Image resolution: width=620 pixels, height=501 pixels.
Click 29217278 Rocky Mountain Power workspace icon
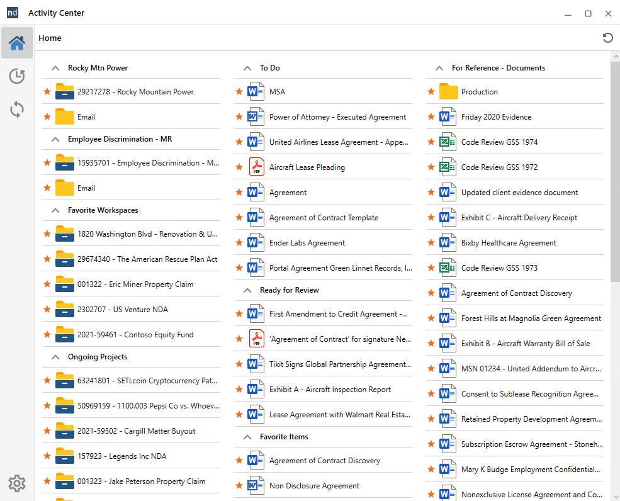[x=64, y=91]
